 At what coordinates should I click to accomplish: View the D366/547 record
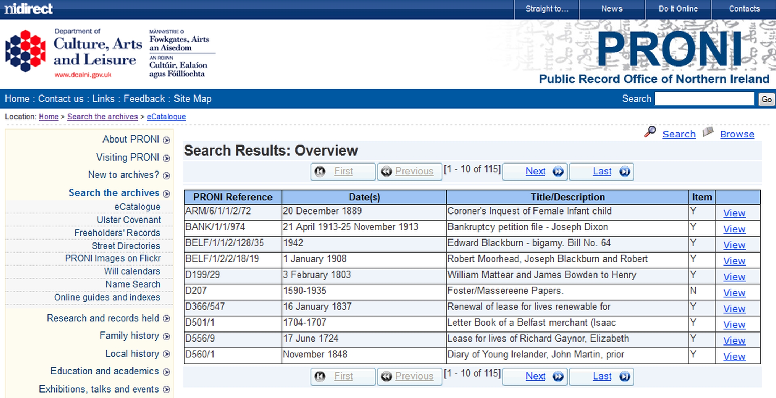pyautogui.click(x=734, y=309)
